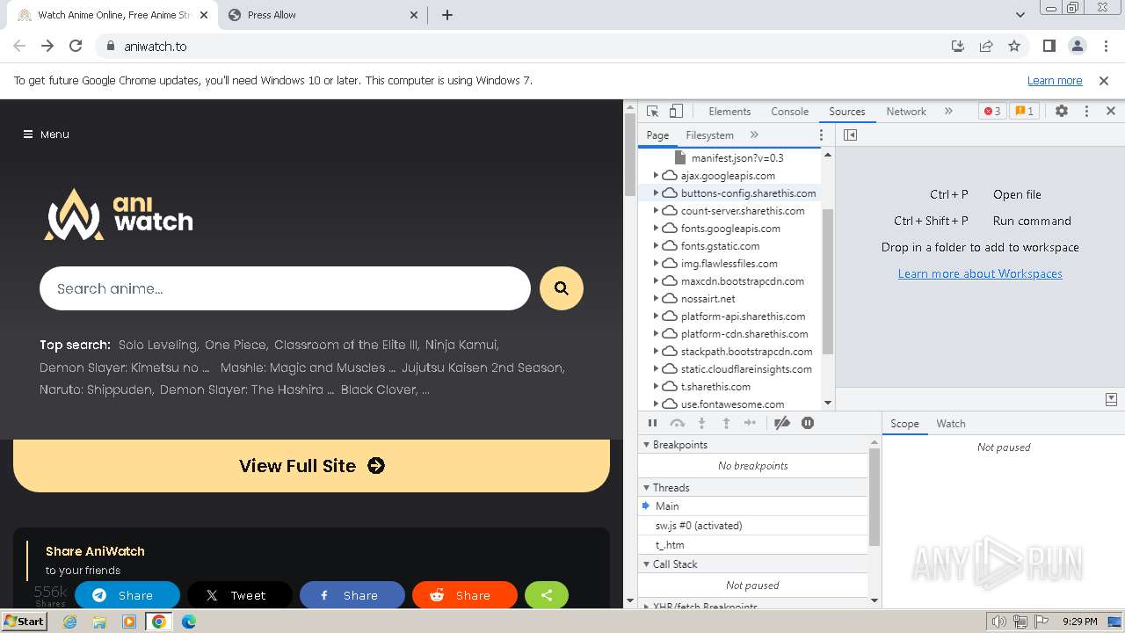Collapse the Call Stack section
The width and height of the screenshot is (1125, 633).
coord(753,564)
